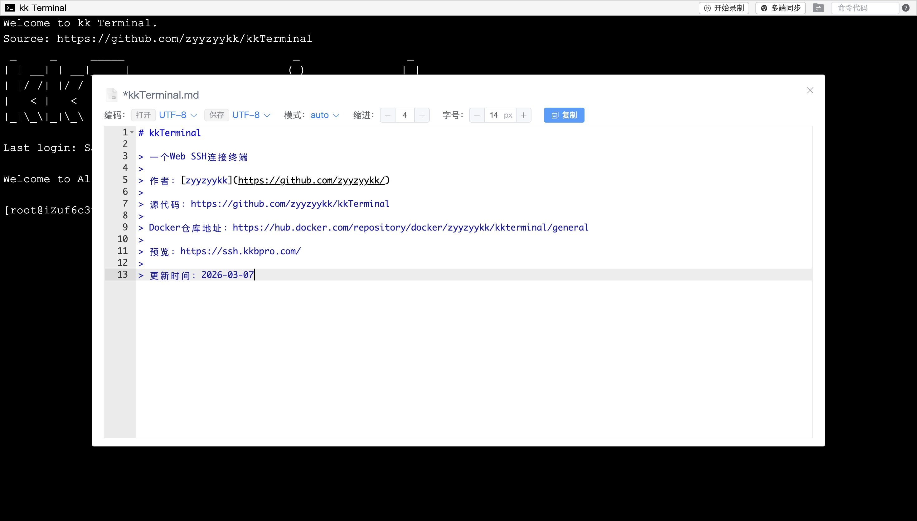Click the kkTerminal.md file icon
This screenshot has width=917, height=521.
click(112, 95)
